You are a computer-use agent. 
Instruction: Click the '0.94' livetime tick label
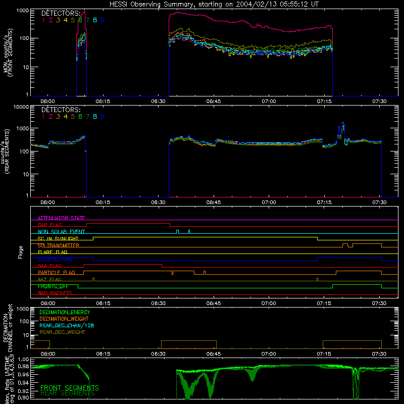[24, 383]
